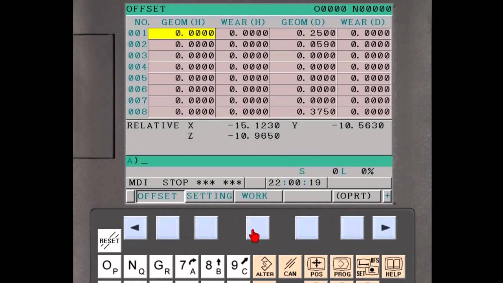Click the OFFSET screen title
Image resolution: width=503 pixels, height=283 pixels.
click(x=146, y=9)
